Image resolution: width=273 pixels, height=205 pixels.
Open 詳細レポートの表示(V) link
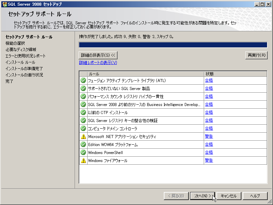[98, 63]
